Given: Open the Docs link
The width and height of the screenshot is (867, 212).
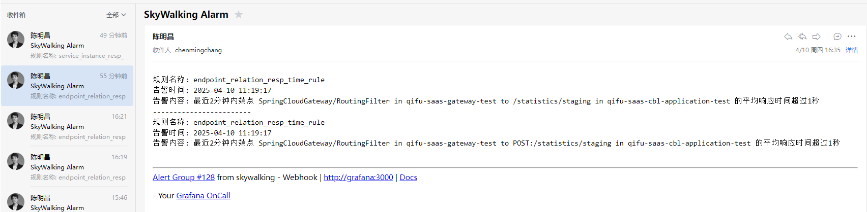Looking at the screenshot, I should tap(409, 177).
